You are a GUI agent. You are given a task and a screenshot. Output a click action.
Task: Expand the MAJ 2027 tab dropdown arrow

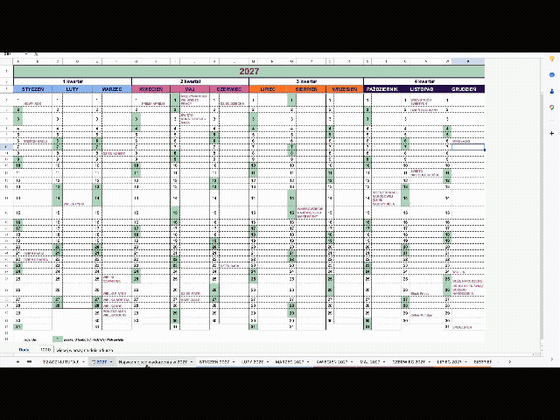(x=384, y=361)
